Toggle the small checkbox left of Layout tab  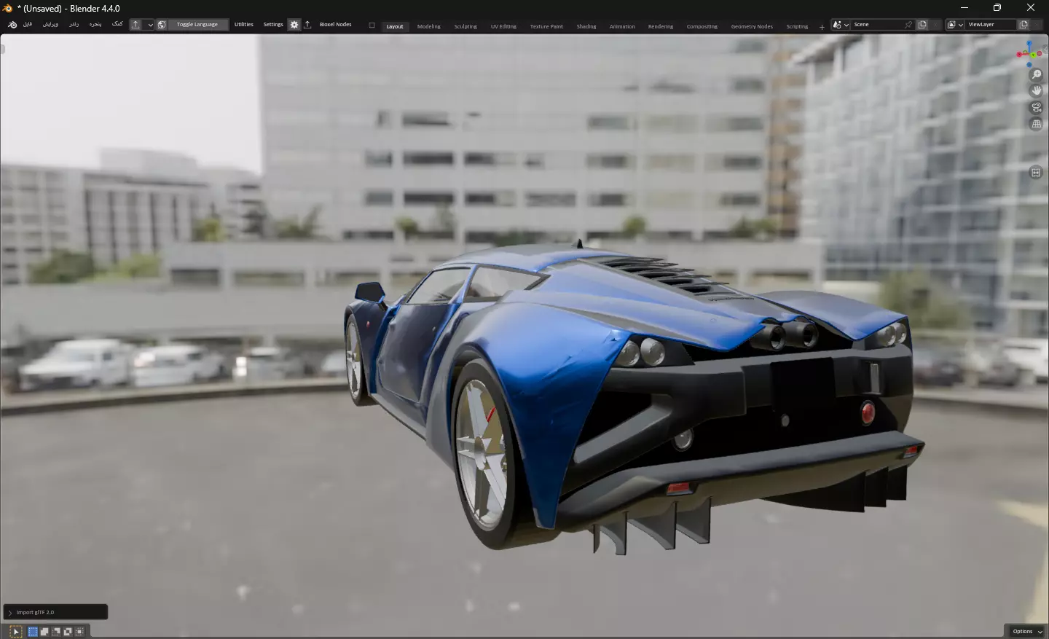click(x=372, y=26)
